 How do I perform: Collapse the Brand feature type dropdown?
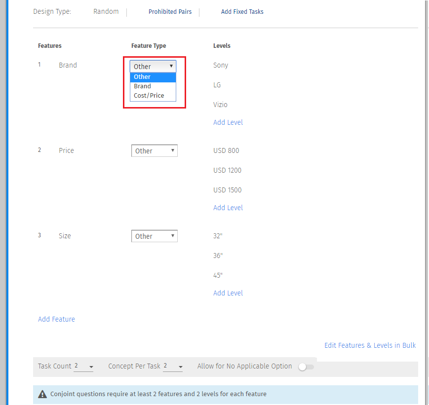coord(153,67)
